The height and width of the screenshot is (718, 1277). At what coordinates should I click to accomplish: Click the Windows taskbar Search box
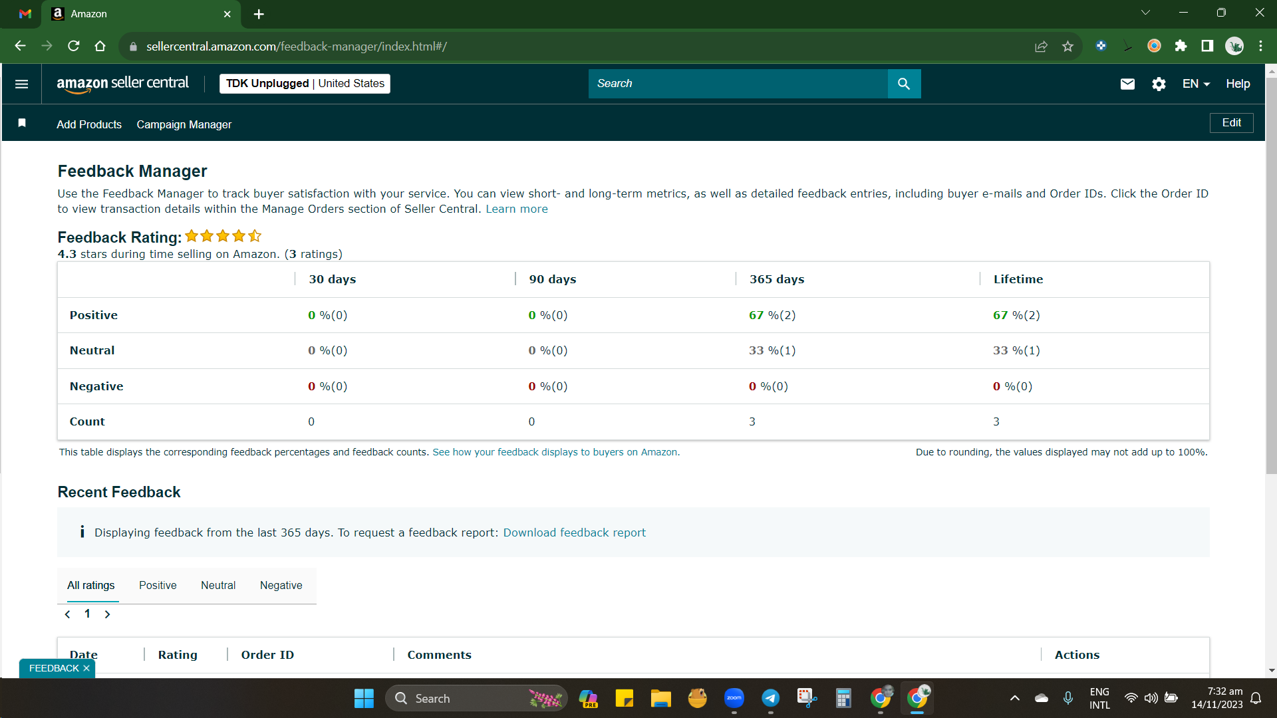click(476, 698)
